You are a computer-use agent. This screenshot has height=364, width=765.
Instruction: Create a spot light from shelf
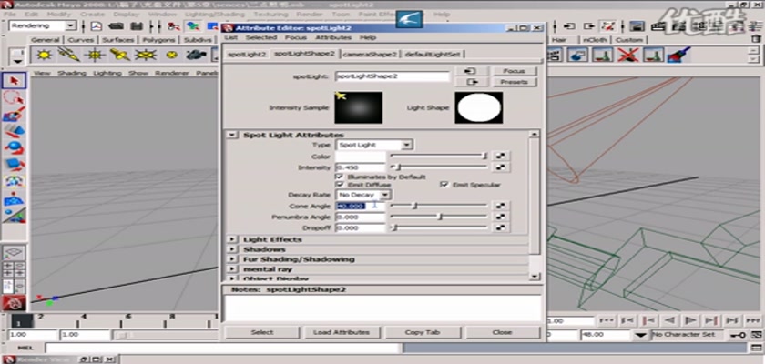120,55
